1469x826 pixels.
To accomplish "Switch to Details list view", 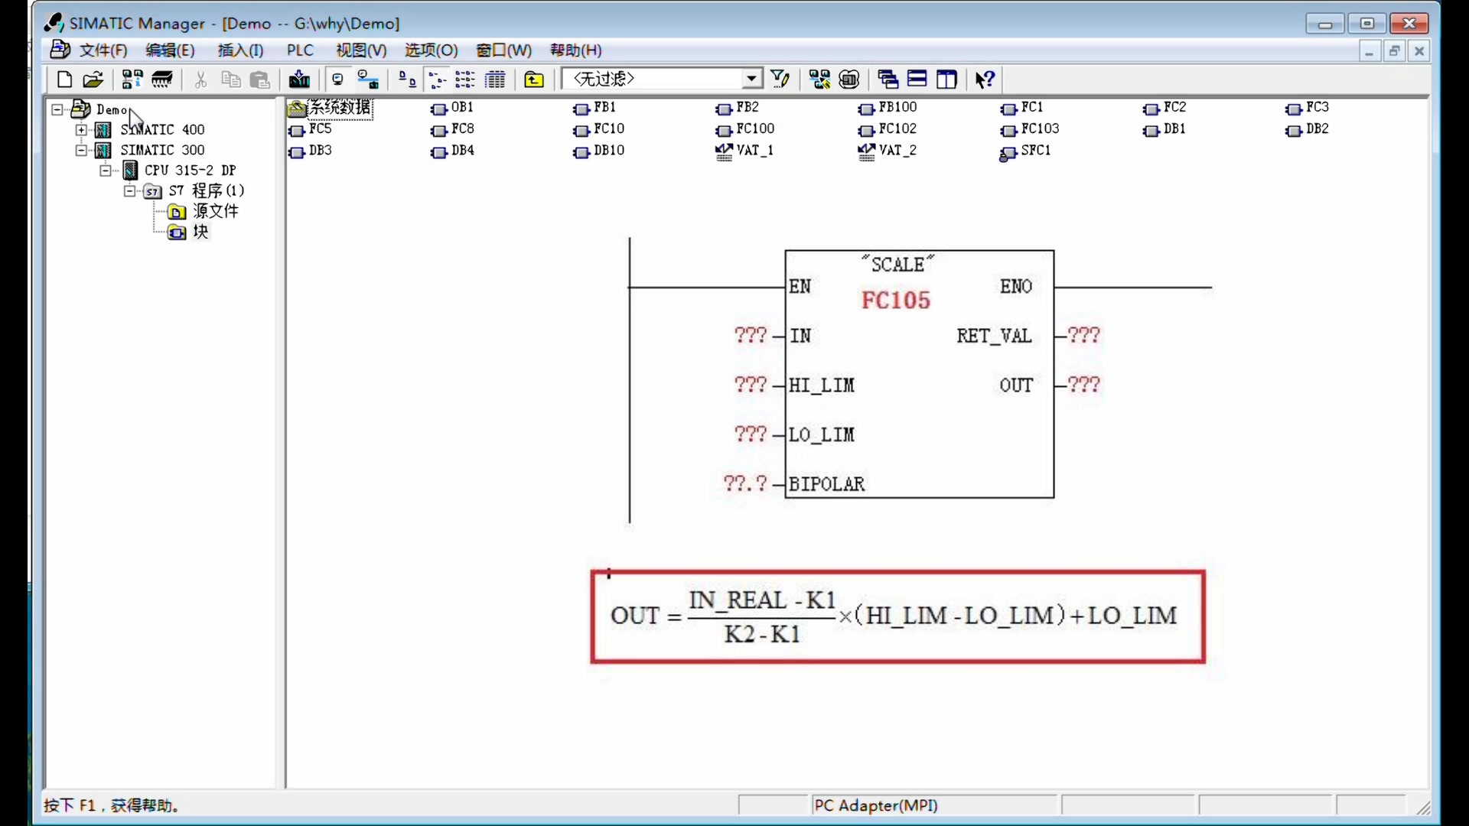I will pyautogui.click(x=495, y=79).
